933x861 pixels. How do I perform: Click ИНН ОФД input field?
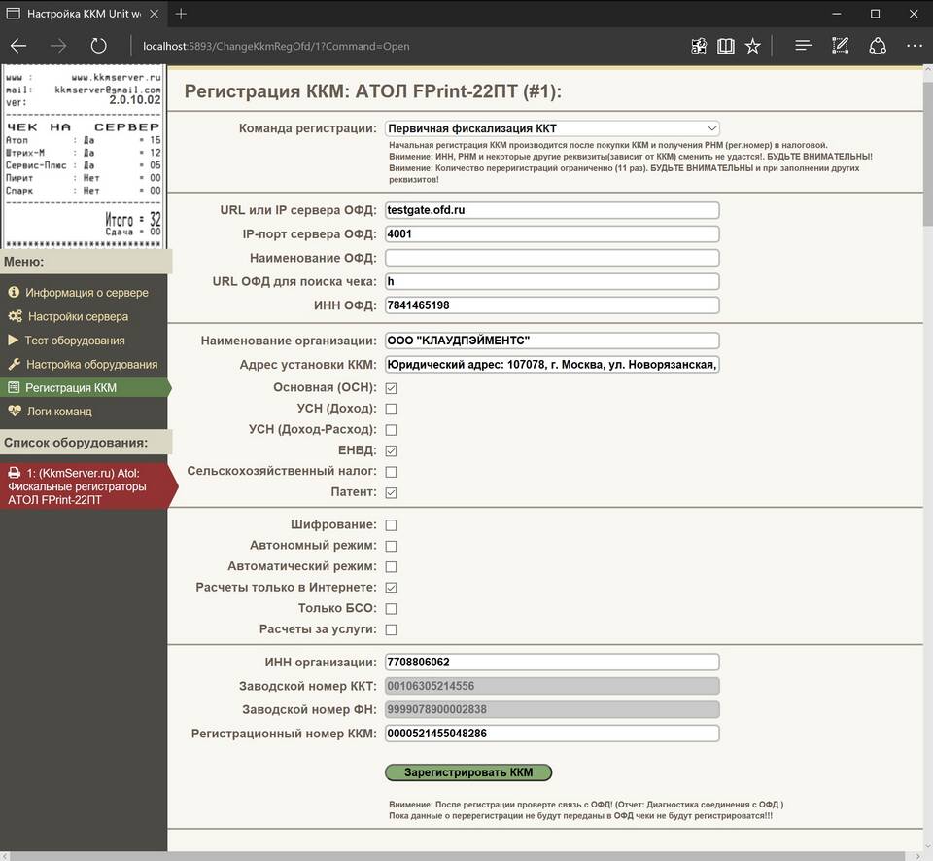552,305
